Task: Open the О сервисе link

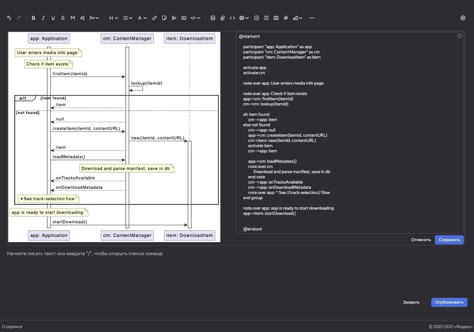Action: coord(12,326)
